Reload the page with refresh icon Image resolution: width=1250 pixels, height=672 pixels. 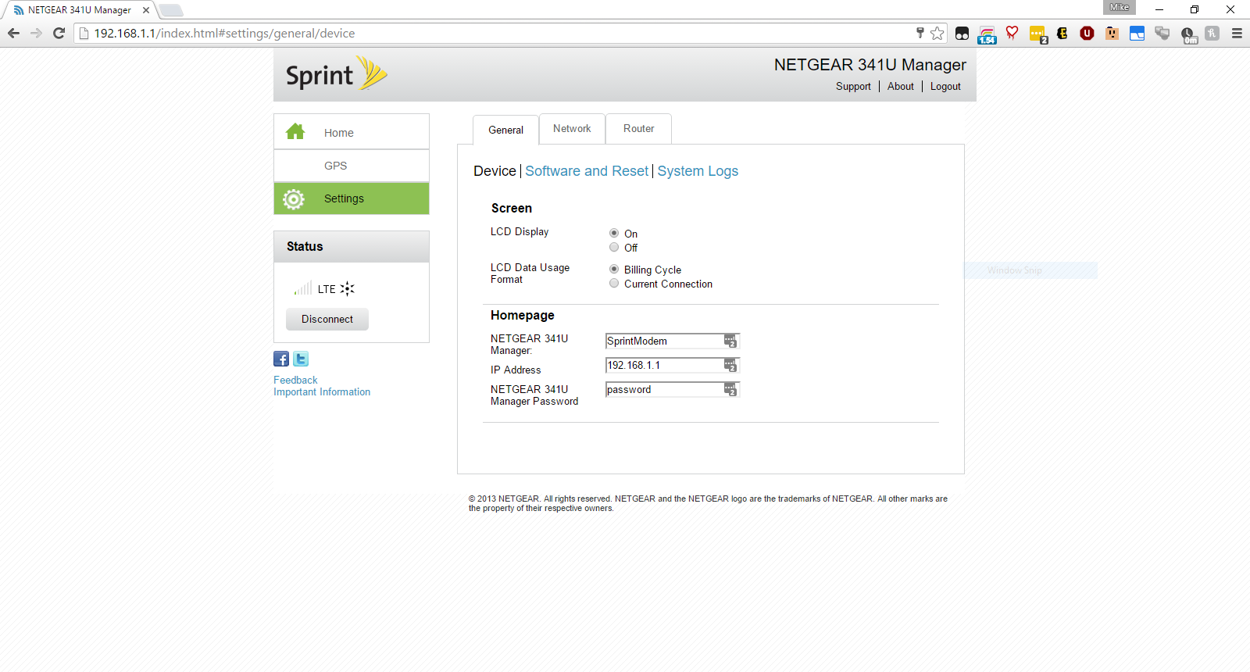59,33
